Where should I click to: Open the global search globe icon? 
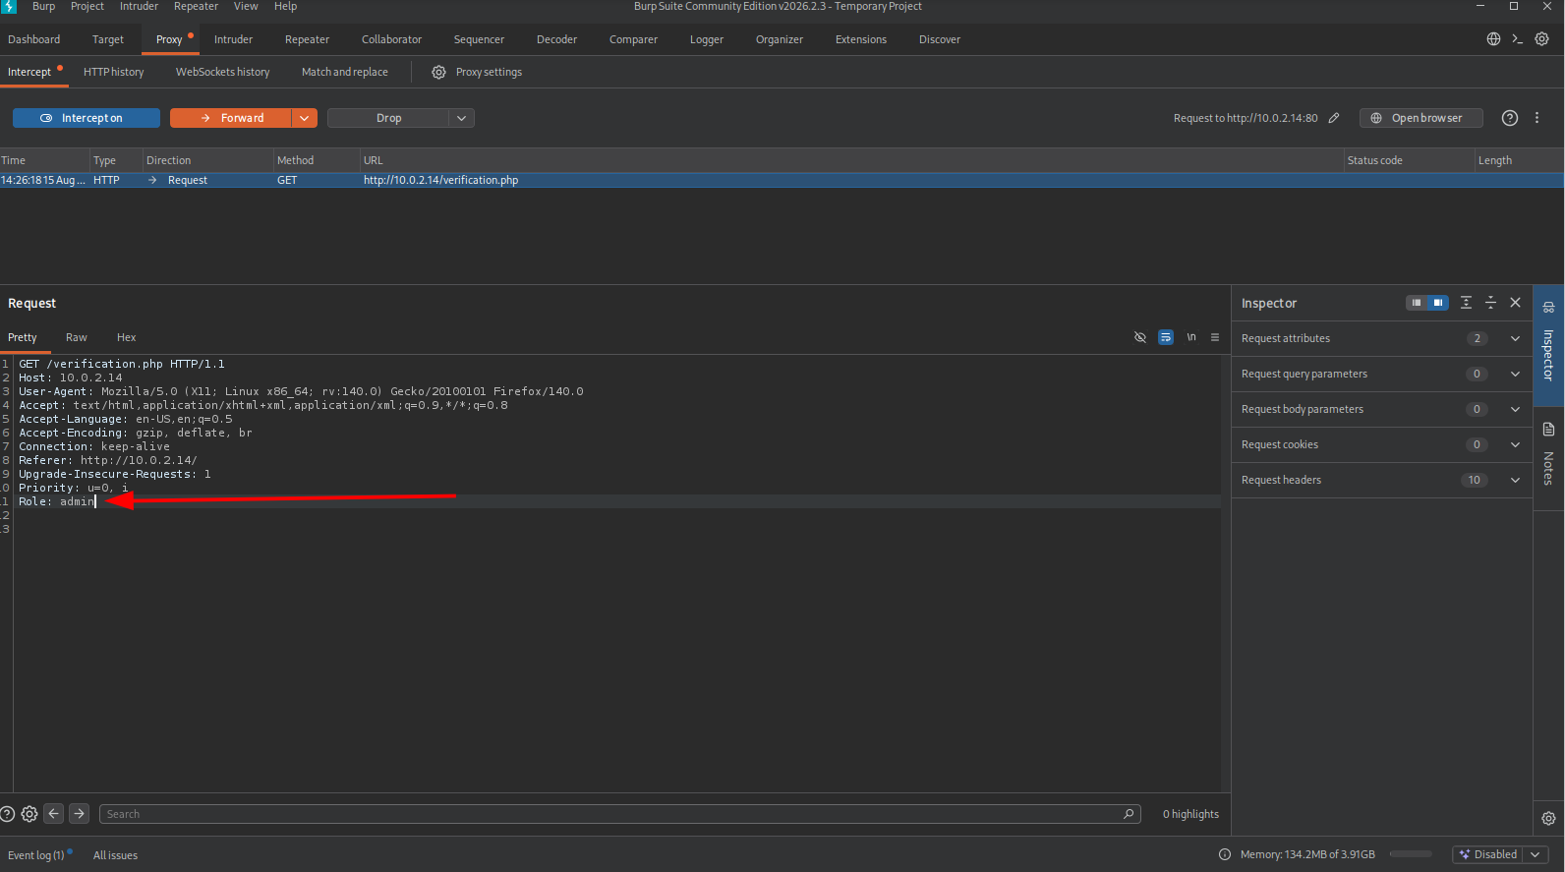pyautogui.click(x=1493, y=39)
